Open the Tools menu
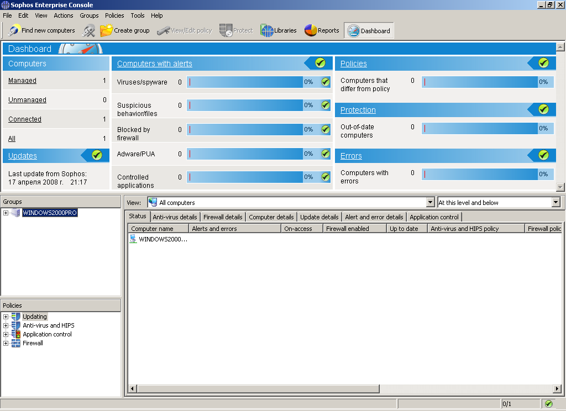Image resolution: width=566 pixels, height=411 pixels. 138,15
